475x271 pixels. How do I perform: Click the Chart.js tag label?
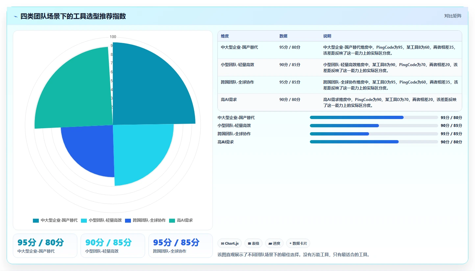(232, 244)
